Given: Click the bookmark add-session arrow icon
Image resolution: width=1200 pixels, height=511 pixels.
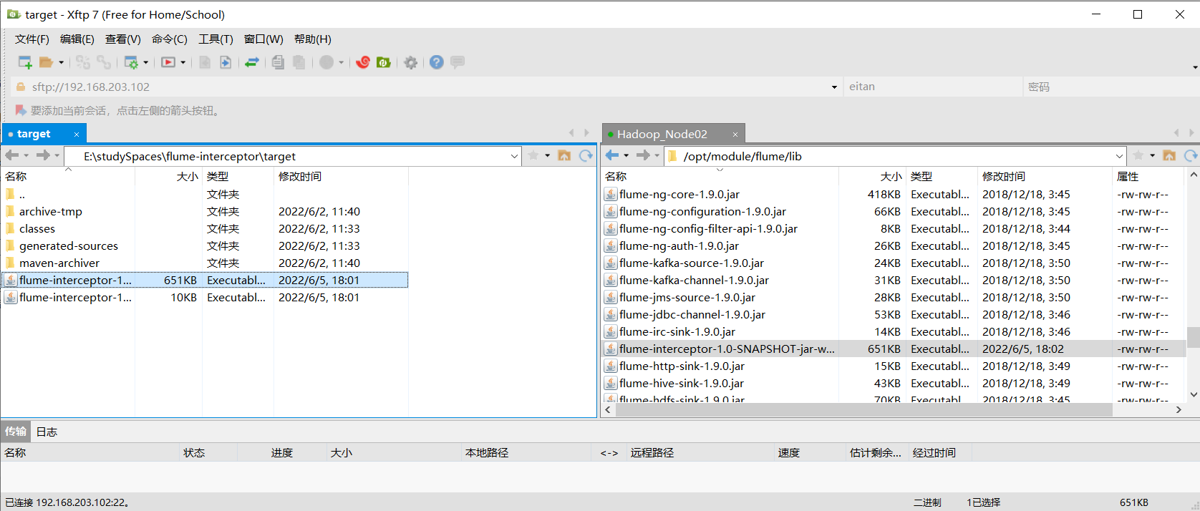Looking at the screenshot, I should click(x=21, y=110).
